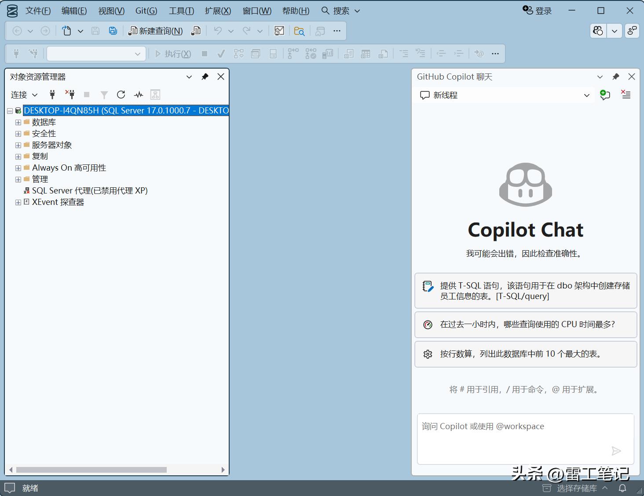Toggle pin on GitHub Copilot 聊天 panel
This screenshot has height=496, width=644.
click(616, 77)
